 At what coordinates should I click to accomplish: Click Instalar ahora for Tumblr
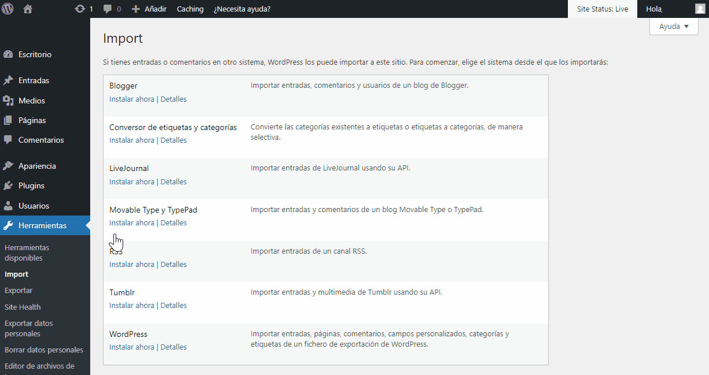coord(132,306)
